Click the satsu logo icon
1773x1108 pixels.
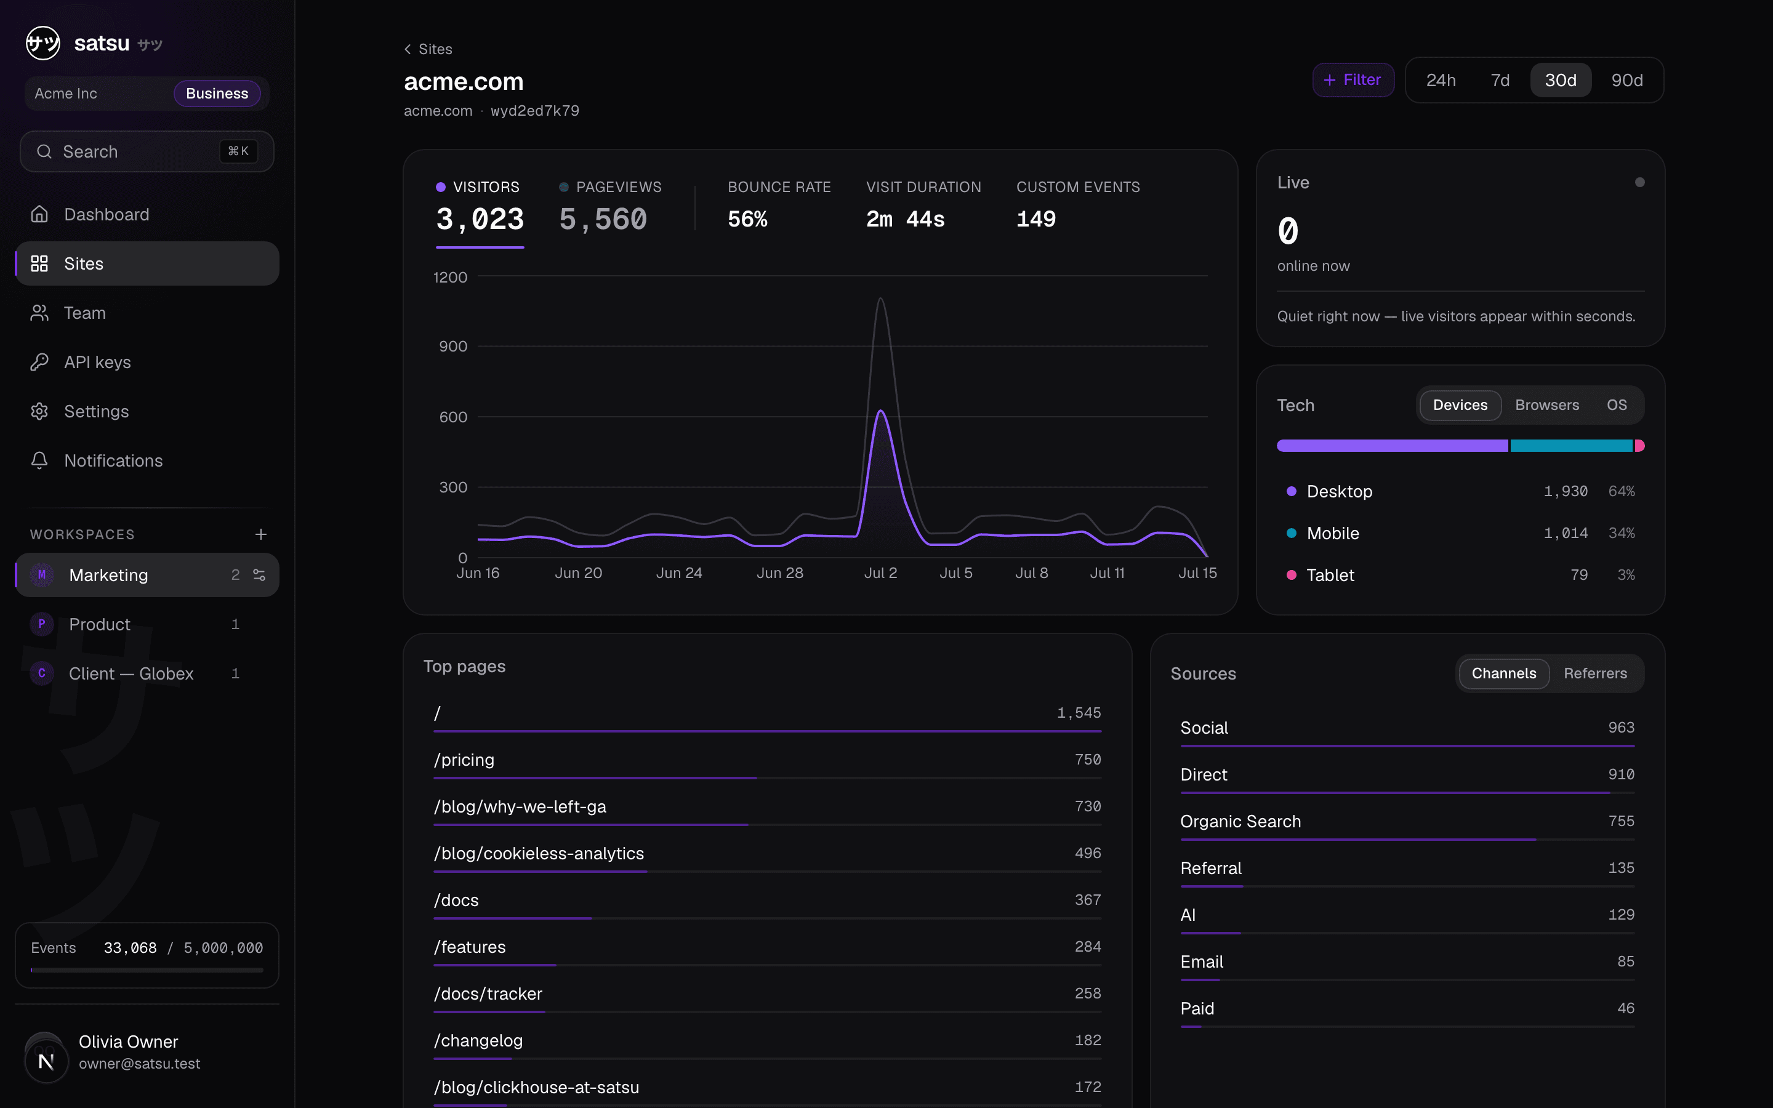coord(42,43)
